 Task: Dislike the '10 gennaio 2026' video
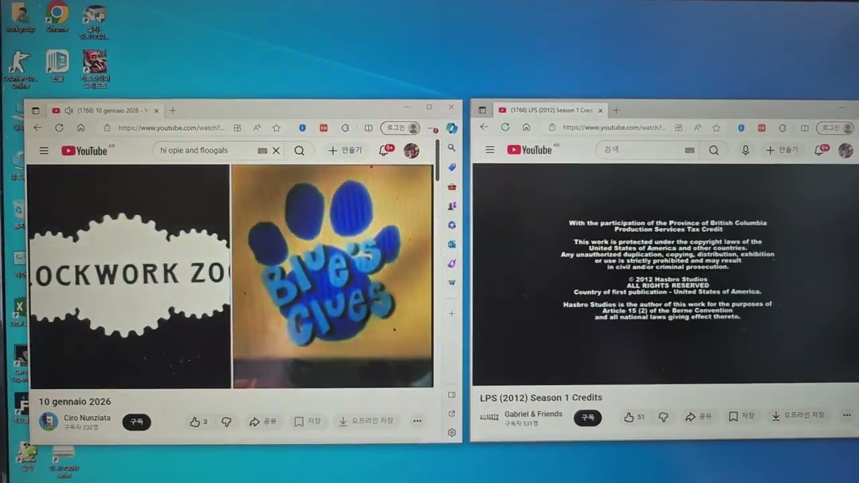coord(226,422)
